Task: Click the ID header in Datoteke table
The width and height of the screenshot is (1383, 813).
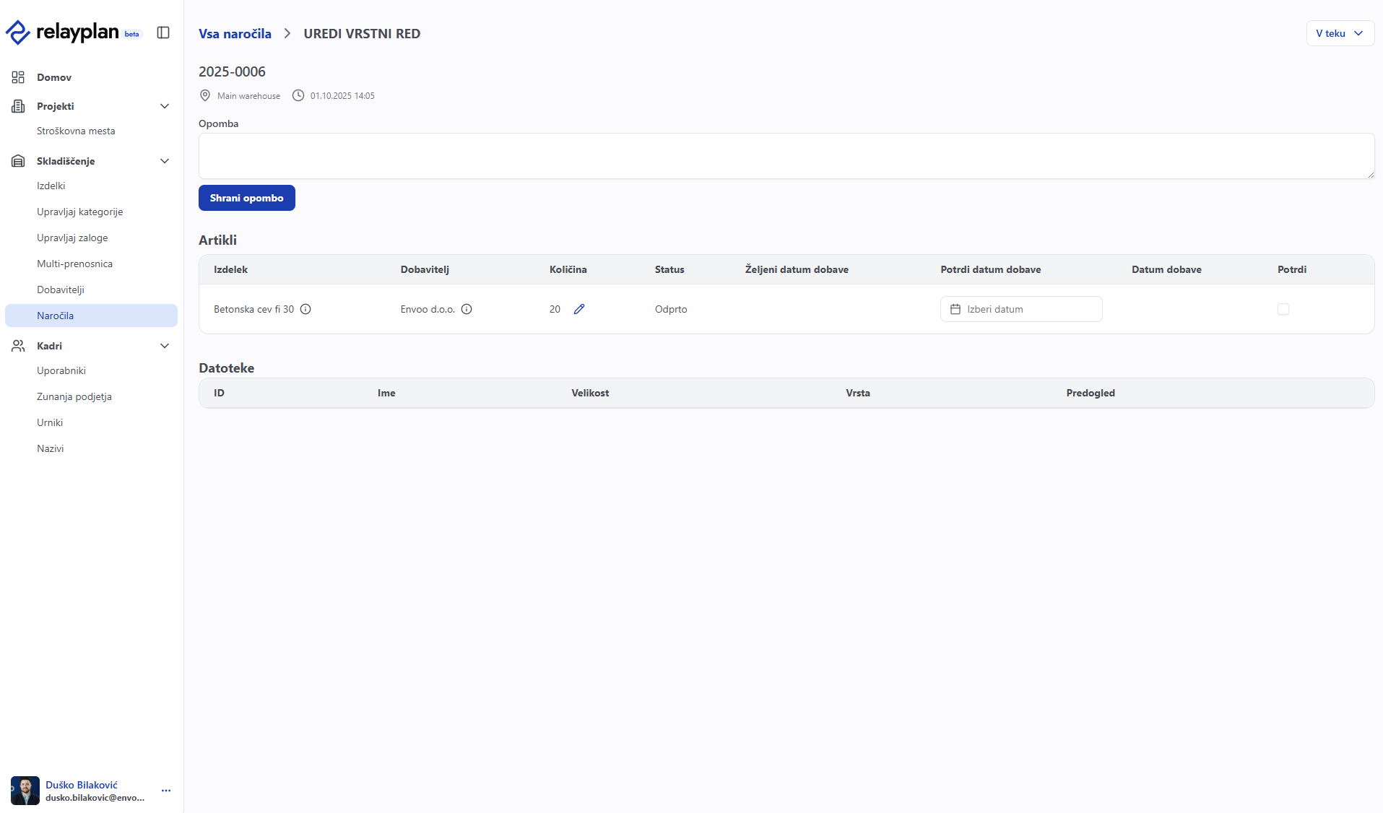Action: click(x=219, y=393)
